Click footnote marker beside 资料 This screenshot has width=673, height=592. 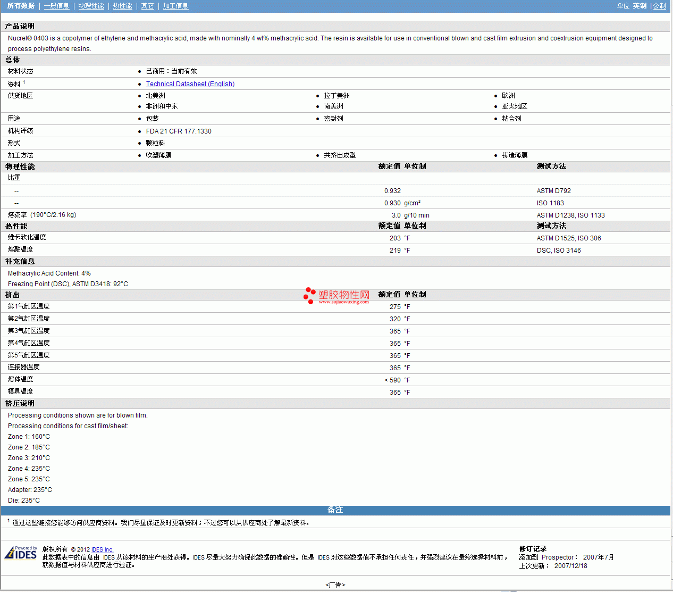point(24,82)
